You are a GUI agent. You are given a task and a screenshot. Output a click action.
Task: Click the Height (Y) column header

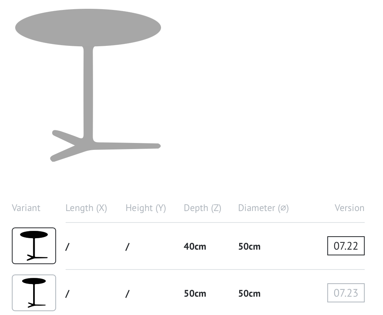[146, 208]
